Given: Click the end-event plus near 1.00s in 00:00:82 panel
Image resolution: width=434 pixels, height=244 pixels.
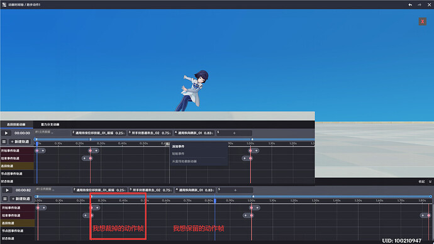Looking at the screenshot, I should (245, 216).
